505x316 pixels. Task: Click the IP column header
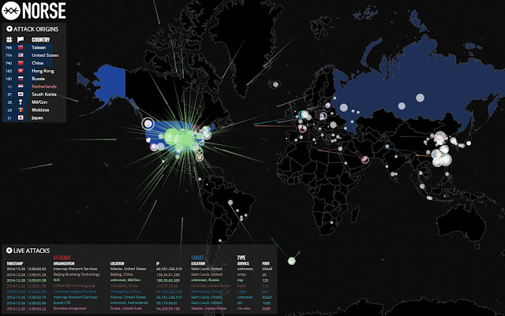(x=158, y=263)
